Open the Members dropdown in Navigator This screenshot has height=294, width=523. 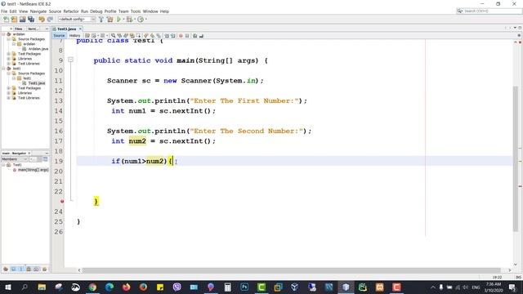tap(15, 159)
